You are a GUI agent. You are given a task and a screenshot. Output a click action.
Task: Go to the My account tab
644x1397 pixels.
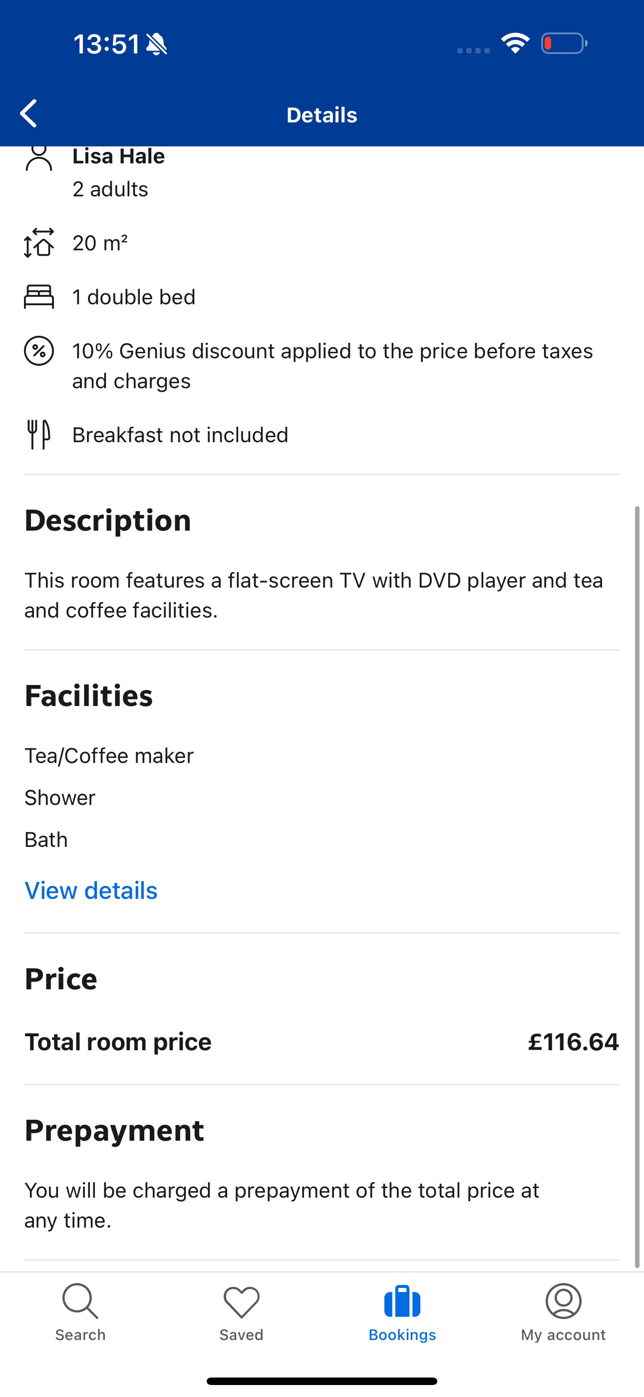[x=563, y=1312]
